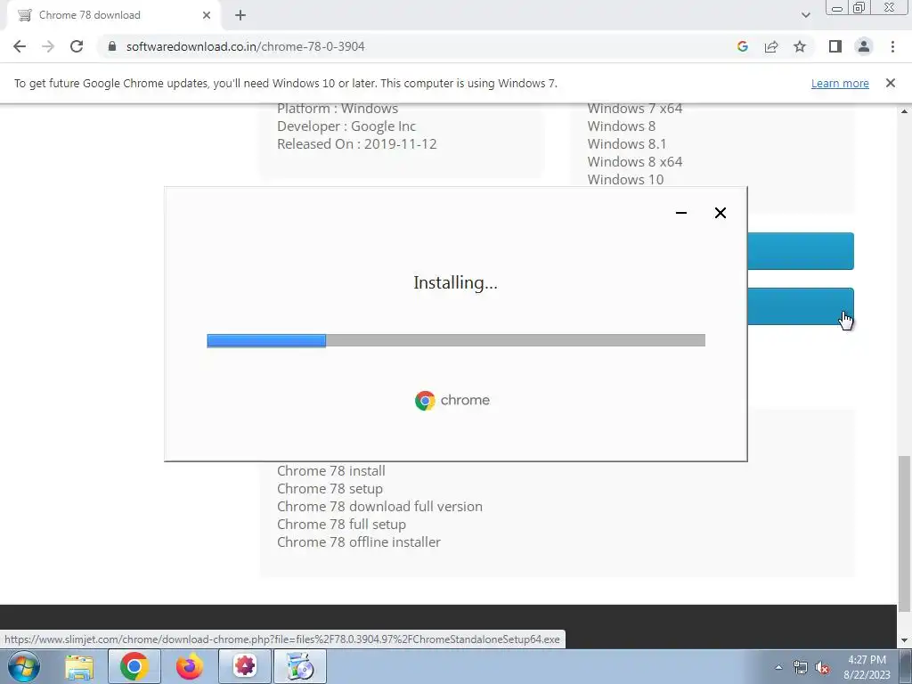Show hidden tray icons
912x684 pixels.
778,667
